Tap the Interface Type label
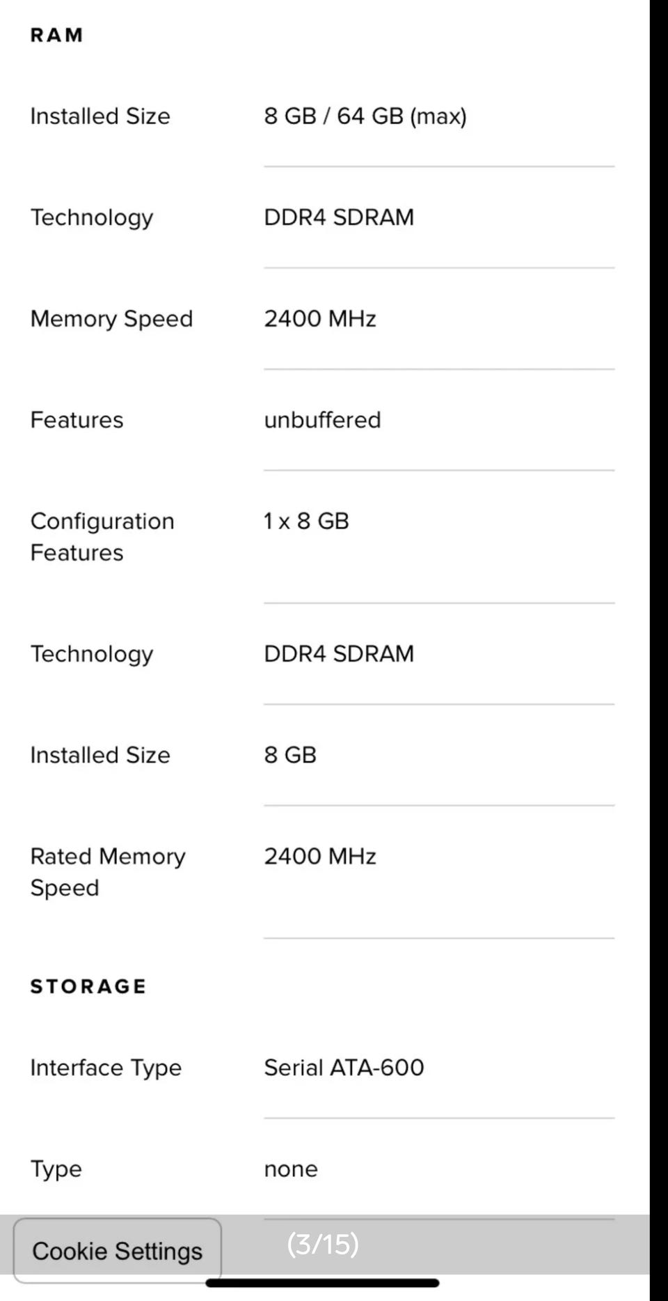Screen dimensions: 668x1301 pyautogui.click(x=106, y=1067)
